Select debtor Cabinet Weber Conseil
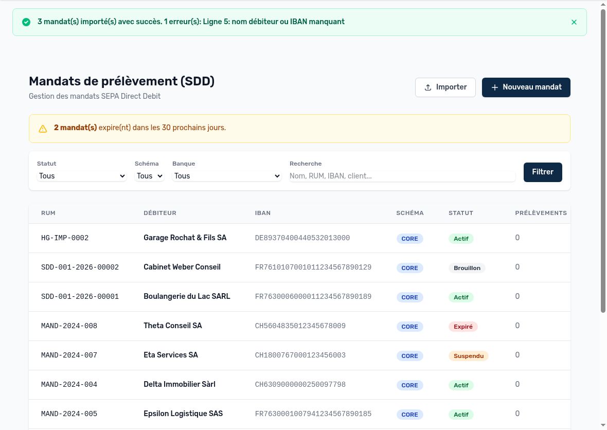 pyautogui.click(x=182, y=267)
